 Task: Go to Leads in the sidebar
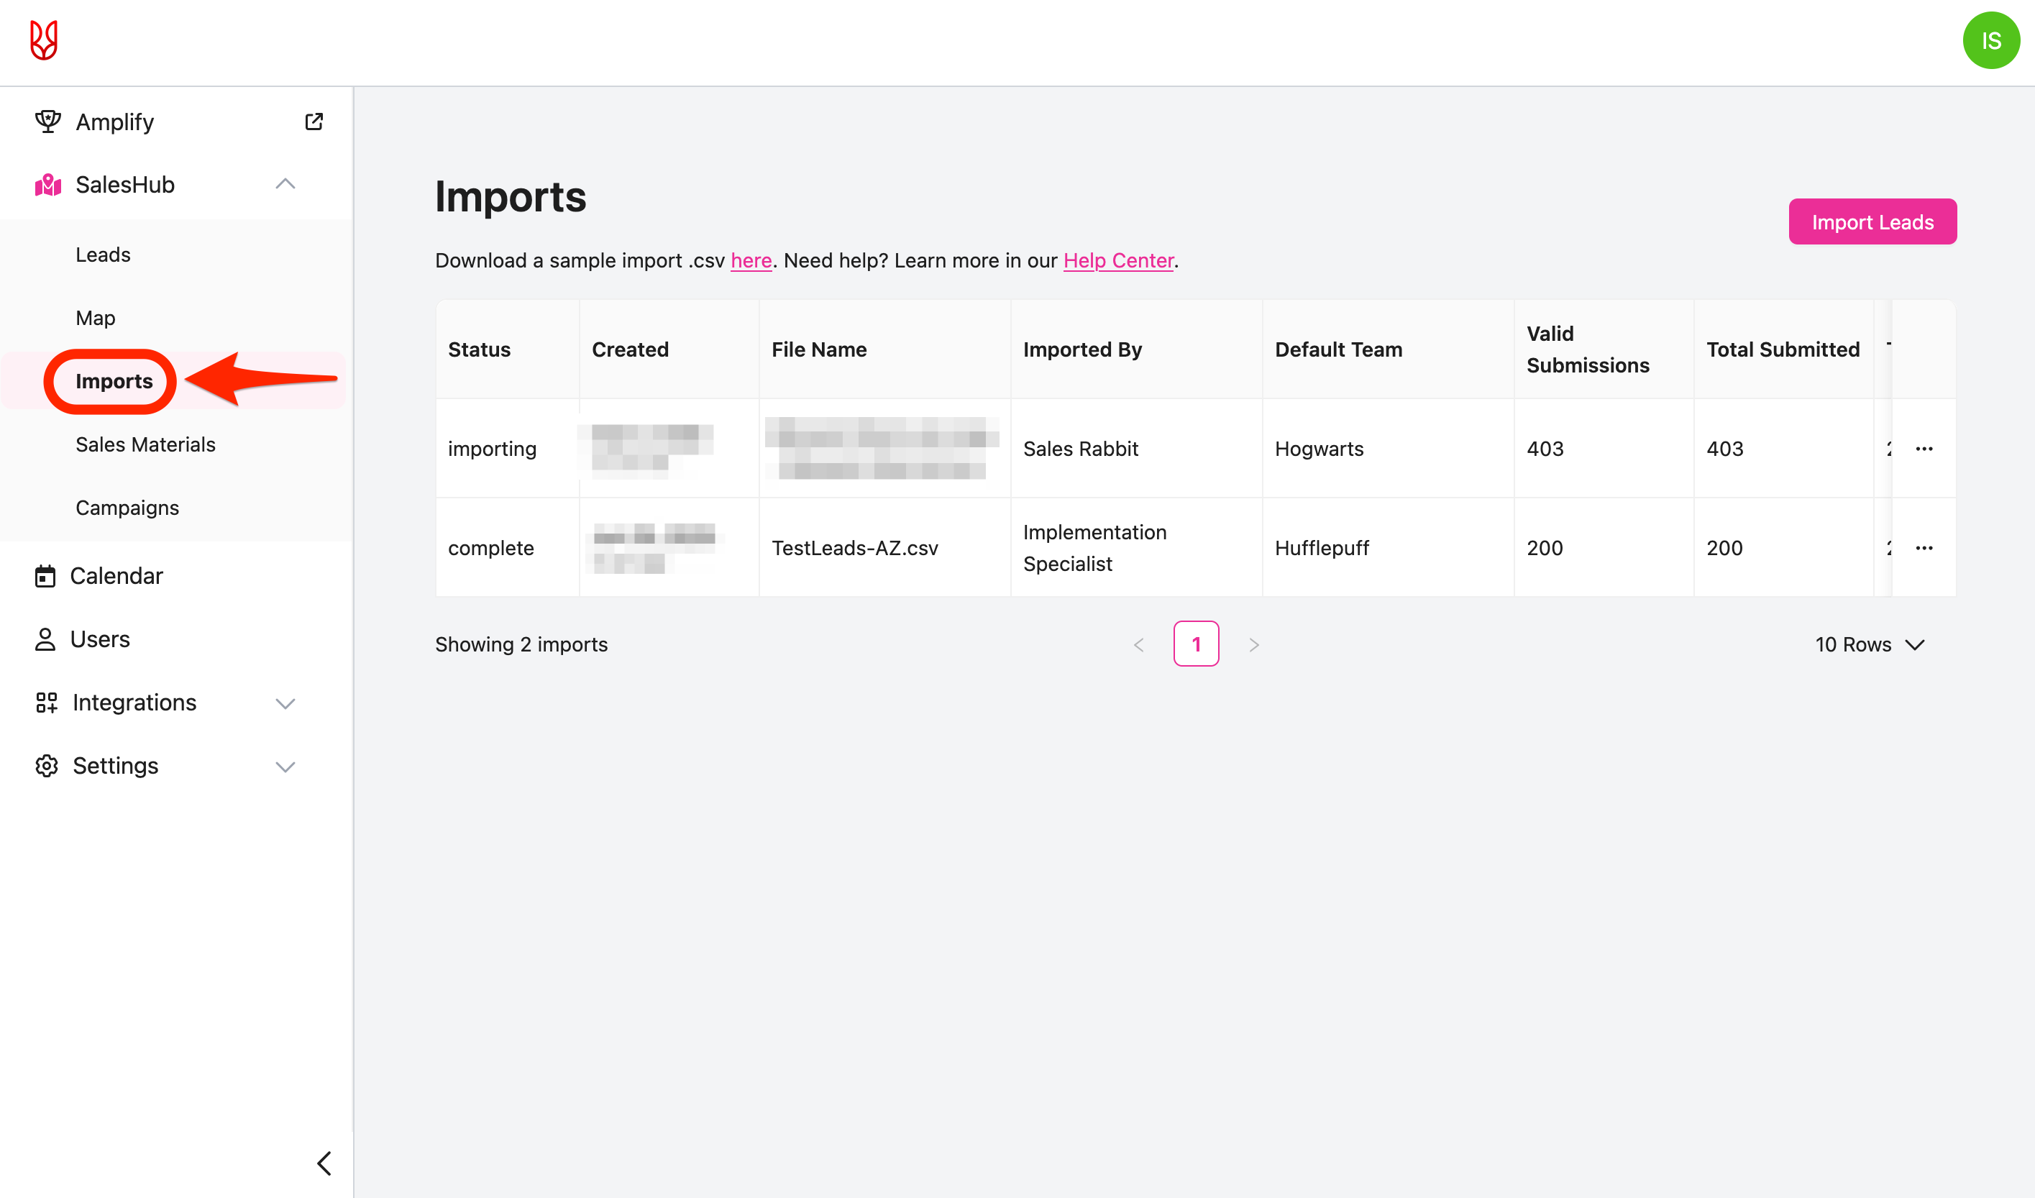[104, 255]
